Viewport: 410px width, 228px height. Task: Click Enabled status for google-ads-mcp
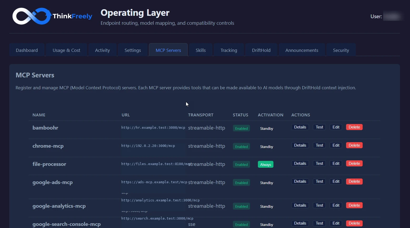241,183
